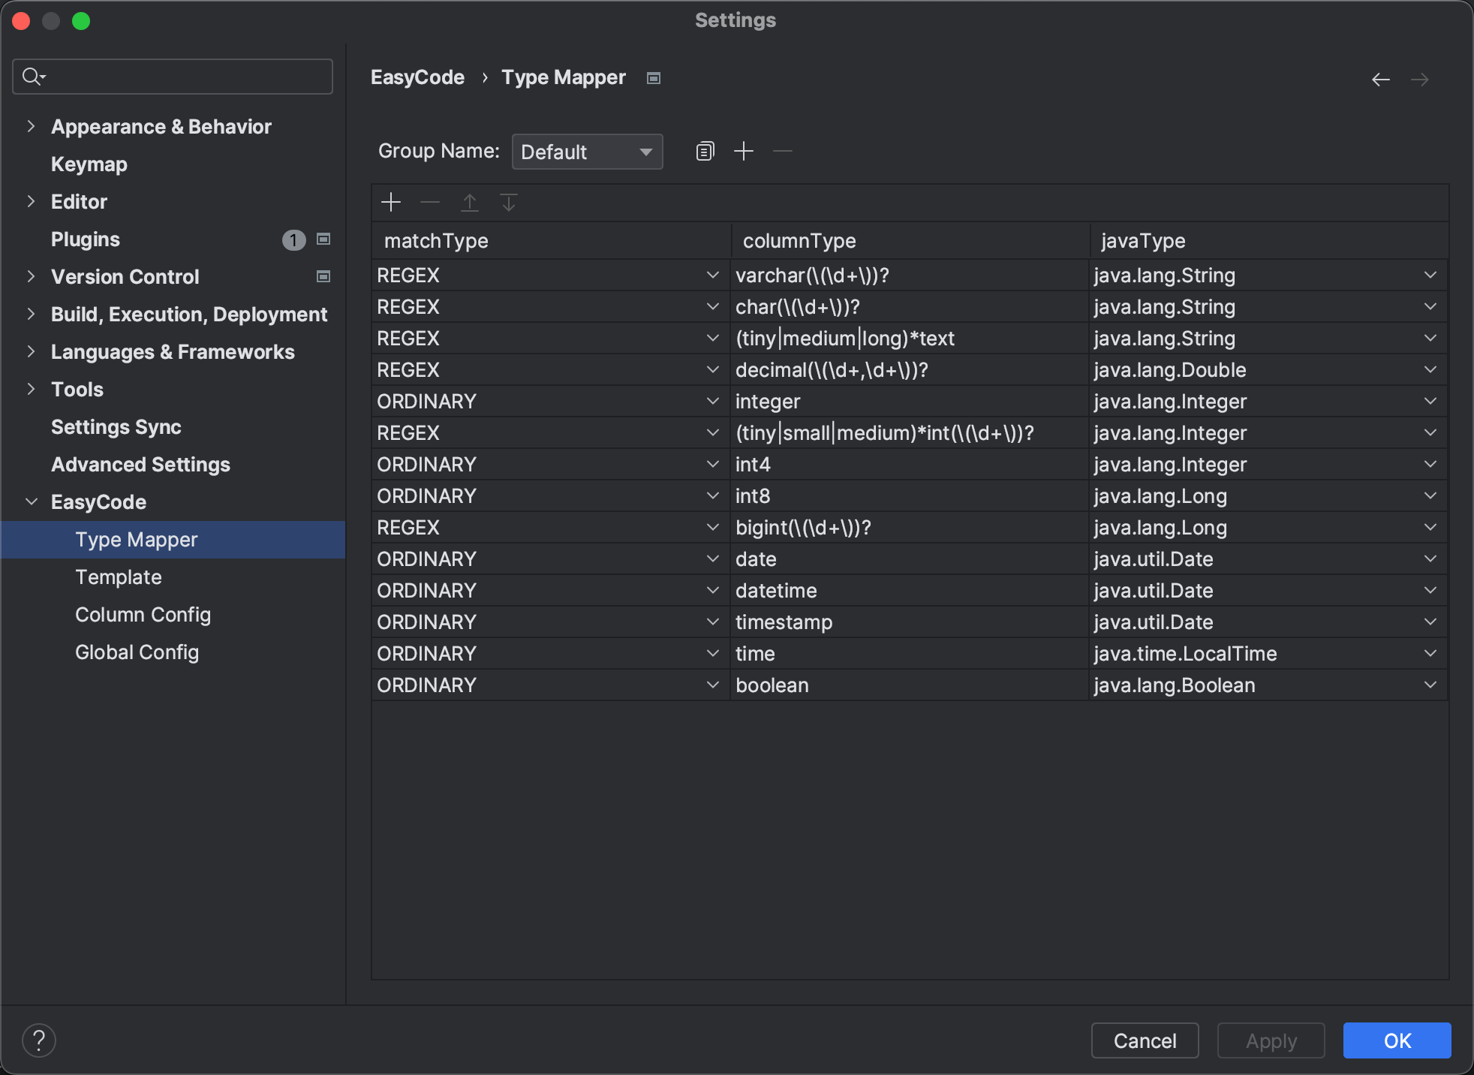Add a new row to mapping table

pos(391,203)
